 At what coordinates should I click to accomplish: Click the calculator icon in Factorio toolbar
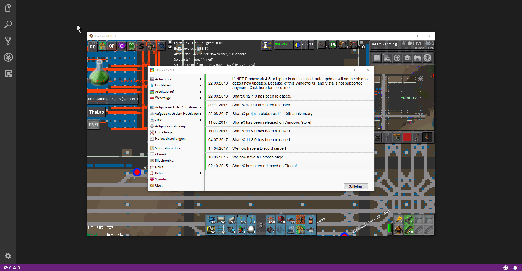(x=266, y=45)
